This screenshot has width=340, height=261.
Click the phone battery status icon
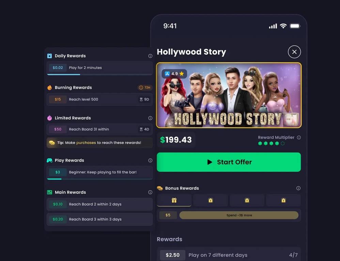295,26
